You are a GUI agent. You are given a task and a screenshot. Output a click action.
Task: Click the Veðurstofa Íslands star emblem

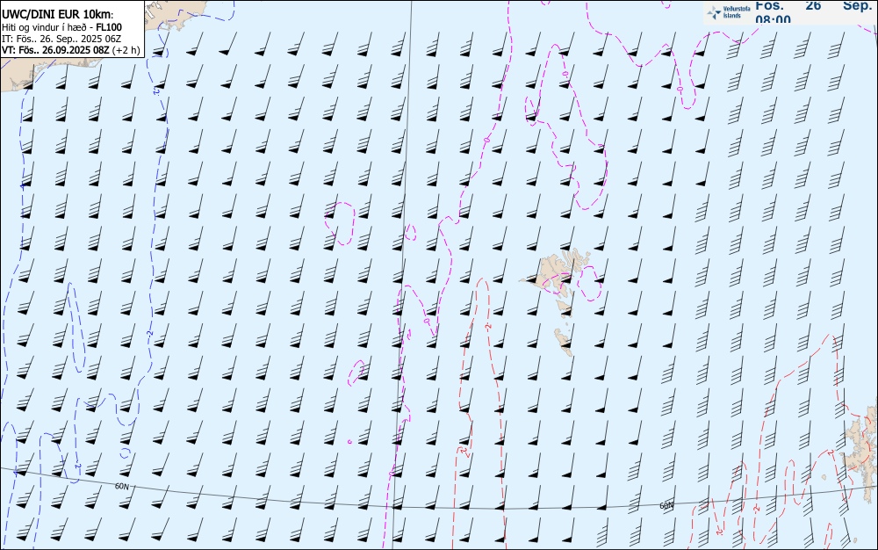714,12
